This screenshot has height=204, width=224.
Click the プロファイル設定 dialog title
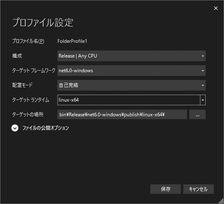click(x=43, y=22)
